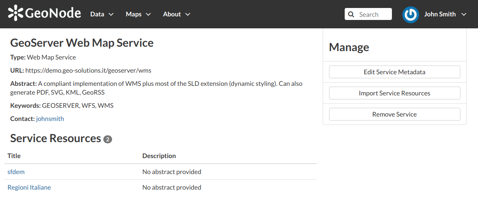Image resolution: width=478 pixels, height=200 pixels.
Task: Click the Abstract description paragraph
Action: pyautogui.click(x=157, y=88)
